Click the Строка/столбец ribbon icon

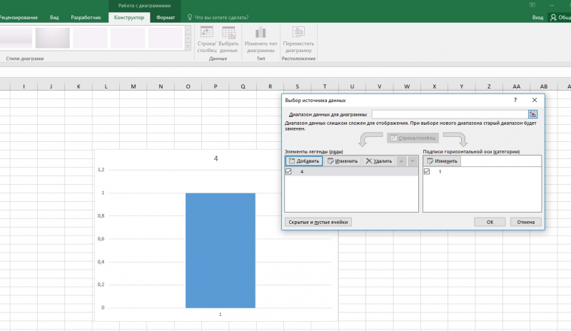[206, 32]
